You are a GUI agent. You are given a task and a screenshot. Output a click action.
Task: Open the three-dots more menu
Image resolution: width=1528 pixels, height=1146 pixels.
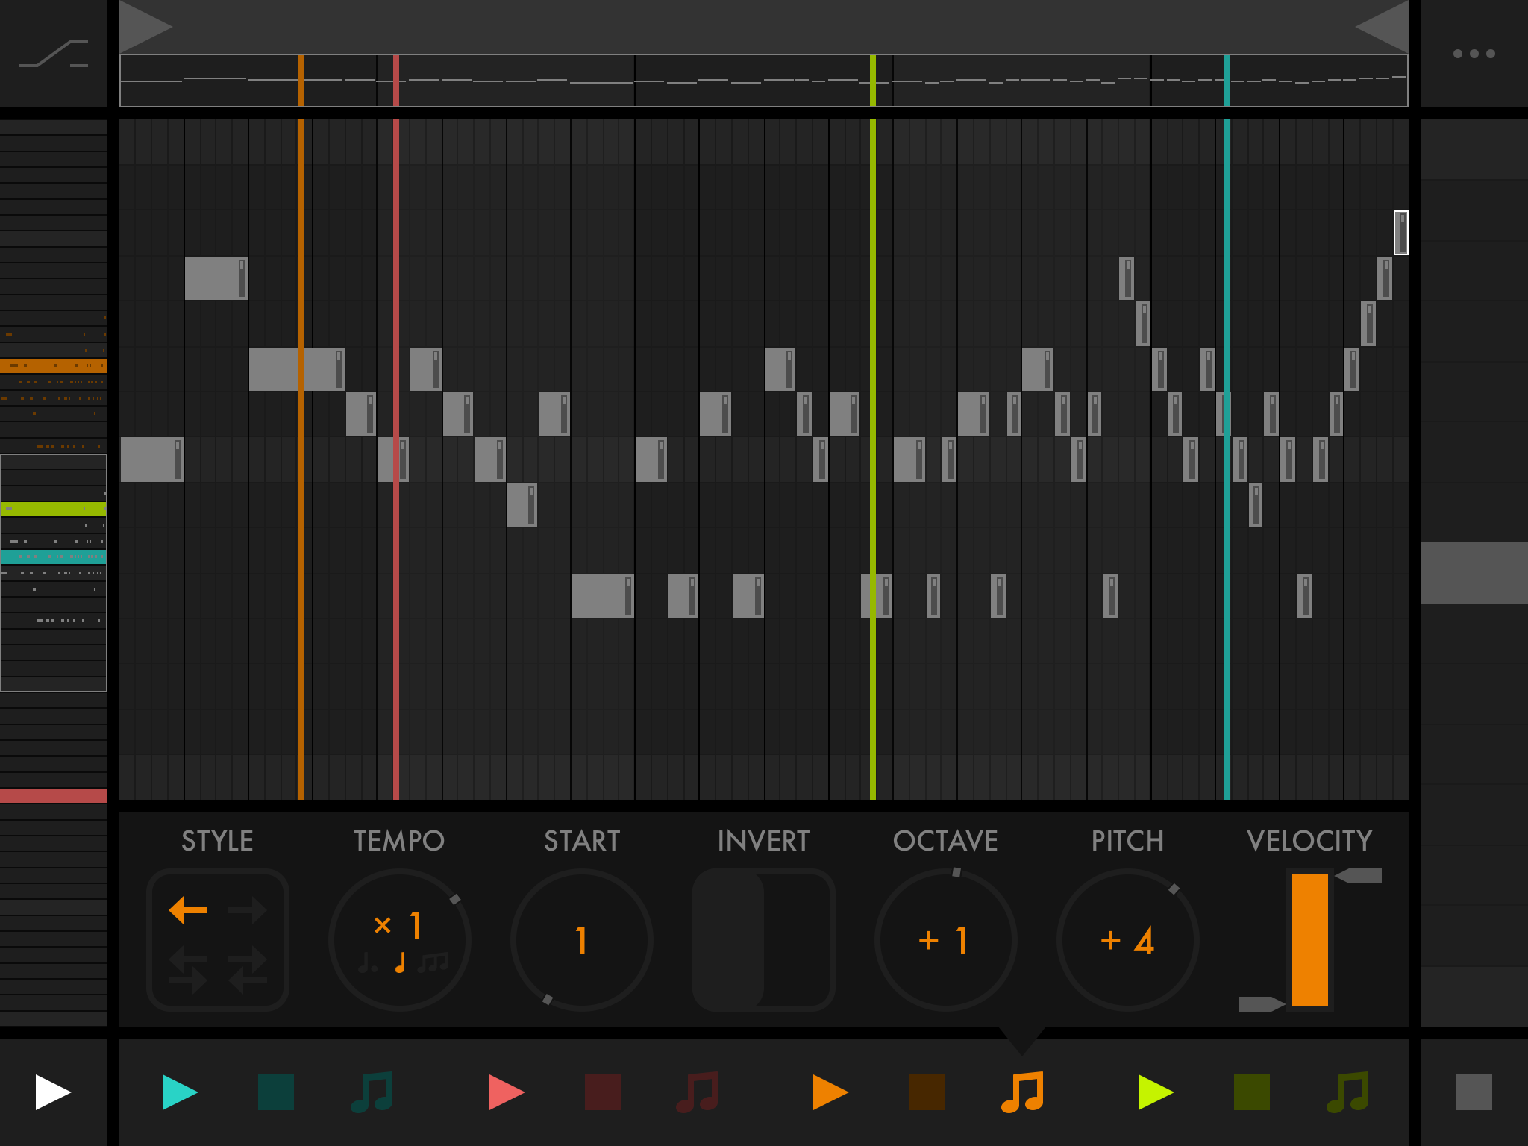pos(1474,54)
